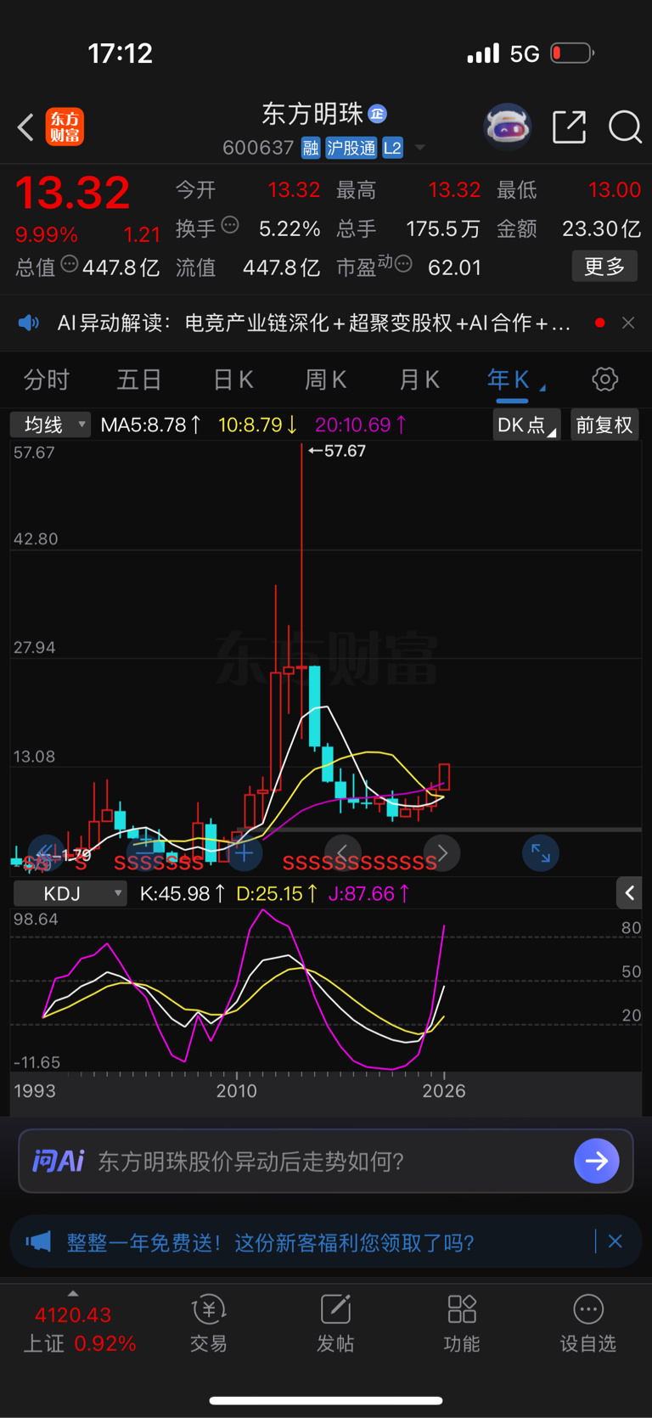Viewport: 652px width, 1418px height.
Task: Tap the 57.67 high price marker
Action: 337,451
